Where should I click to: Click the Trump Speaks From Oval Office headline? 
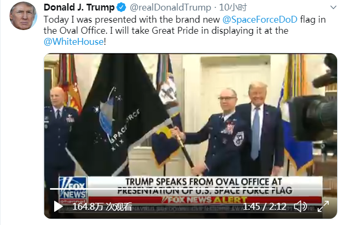point(205,186)
